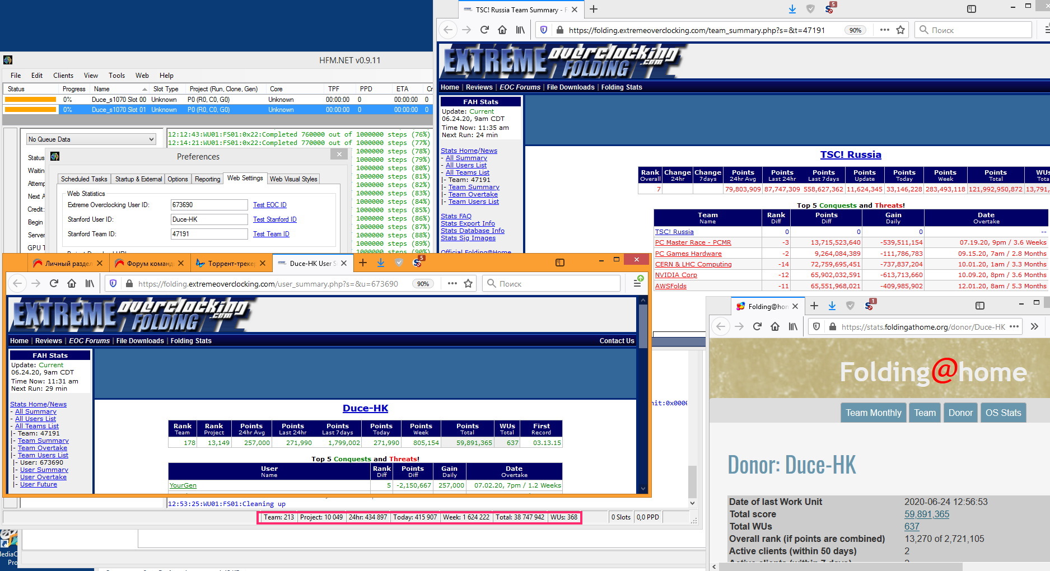Viewport: 1050px width, 571px height.
Task: Open the Stats FAQ link in TSC! Russia page
Action: [x=456, y=216]
